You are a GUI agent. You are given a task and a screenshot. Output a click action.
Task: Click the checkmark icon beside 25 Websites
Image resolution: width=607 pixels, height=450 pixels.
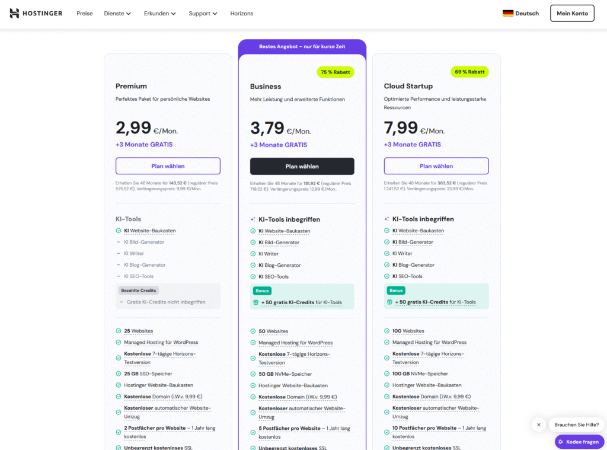point(119,331)
